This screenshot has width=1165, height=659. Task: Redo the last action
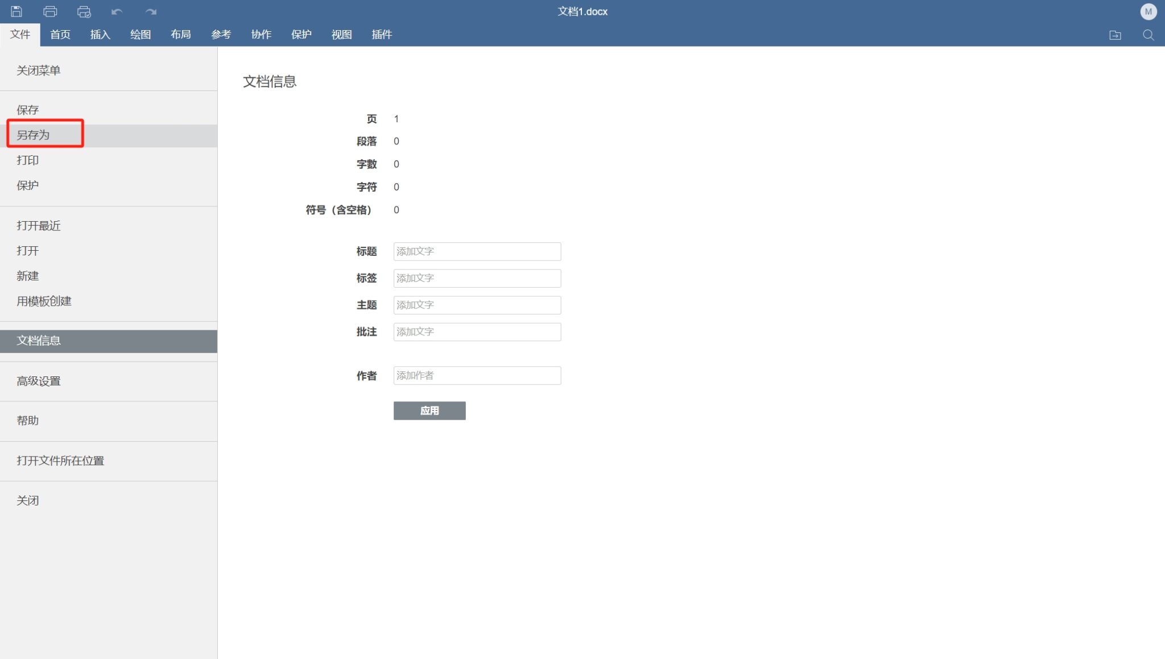coord(150,11)
